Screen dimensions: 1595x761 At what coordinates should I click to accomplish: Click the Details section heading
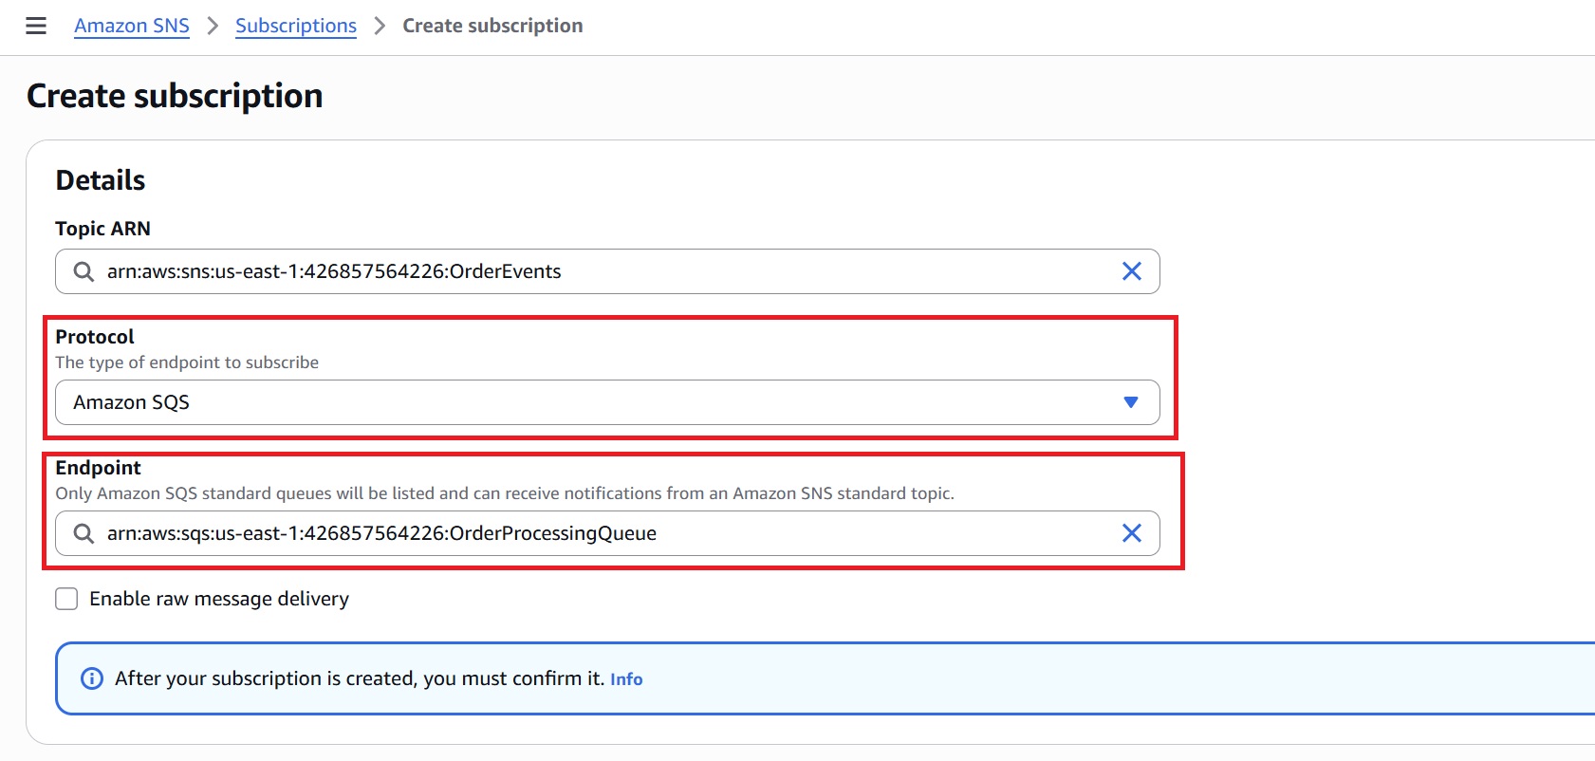(x=101, y=180)
